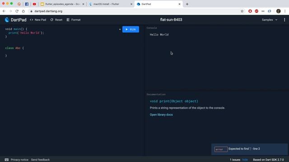
Task: Run the code with RUN button
Action: (x=131, y=29)
